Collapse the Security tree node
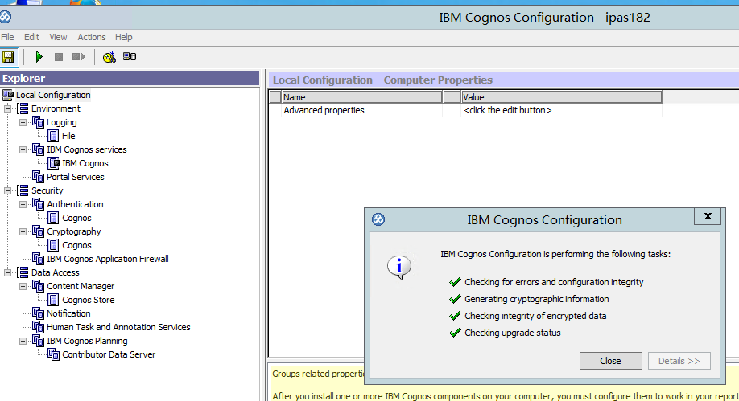Viewport: 739px width, 401px height. click(7, 190)
